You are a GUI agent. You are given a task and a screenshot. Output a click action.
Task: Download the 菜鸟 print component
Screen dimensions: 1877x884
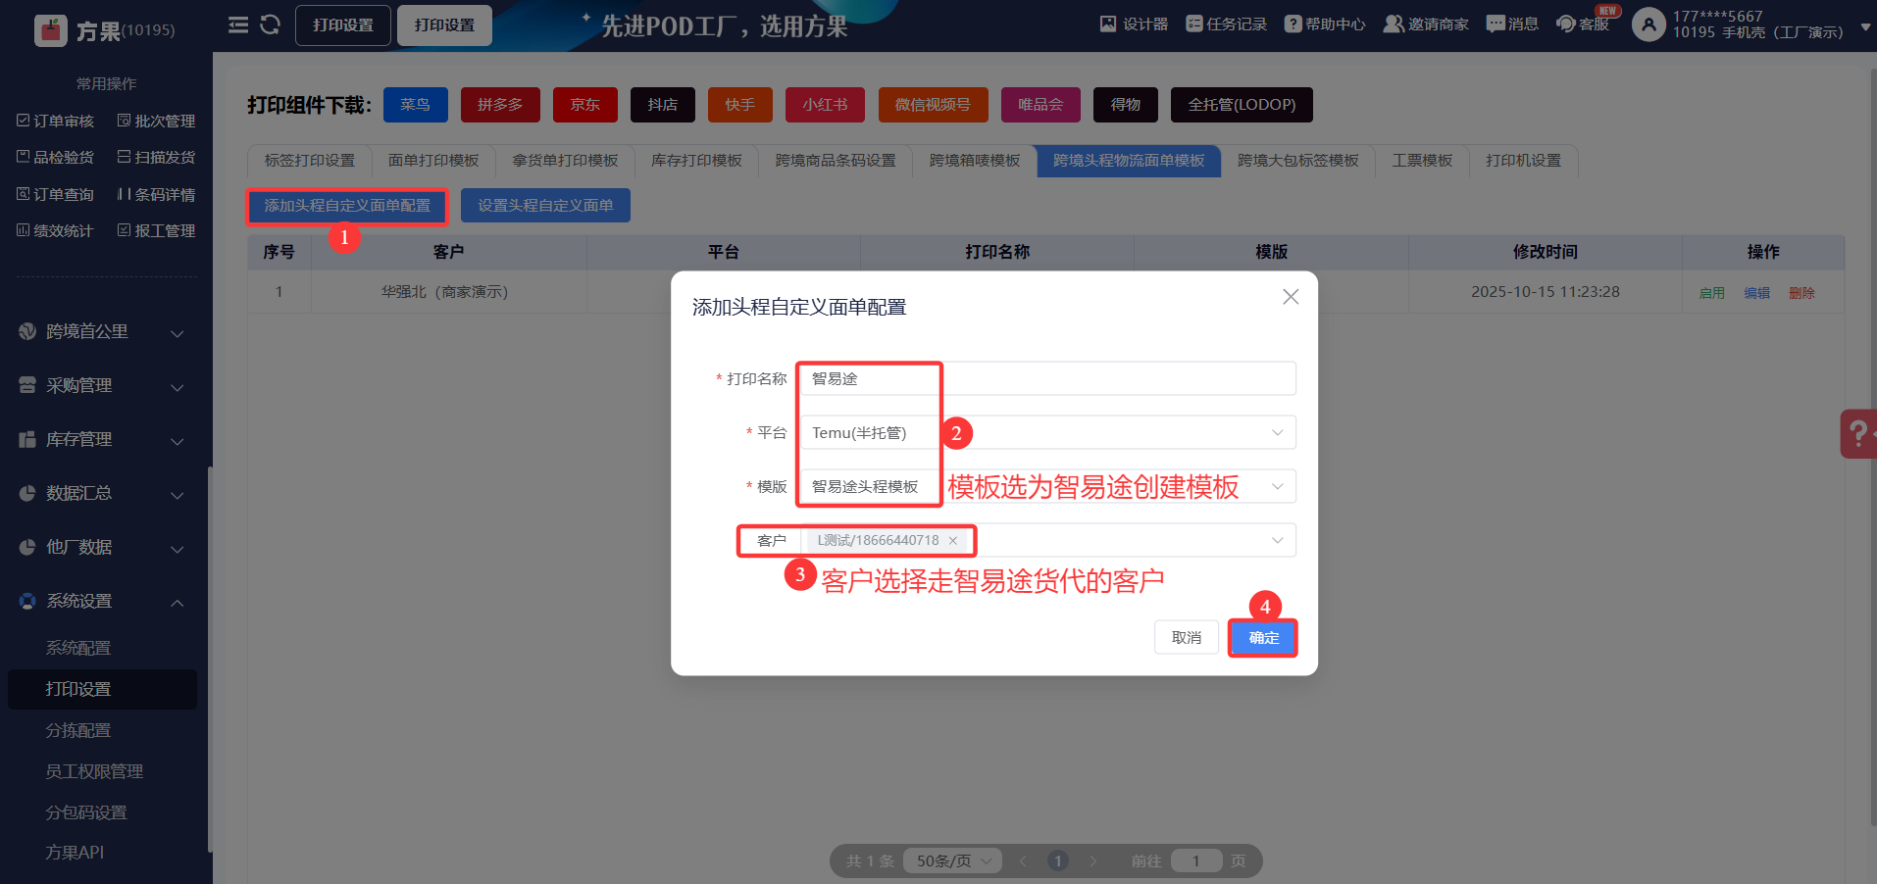415,105
